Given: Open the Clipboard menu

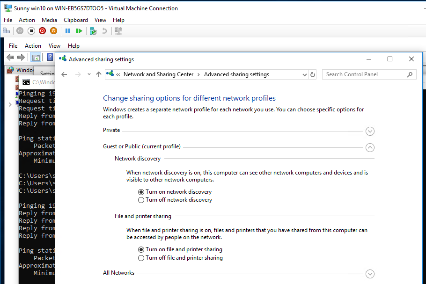Looking at the screenshot, I should click(76, 20).
